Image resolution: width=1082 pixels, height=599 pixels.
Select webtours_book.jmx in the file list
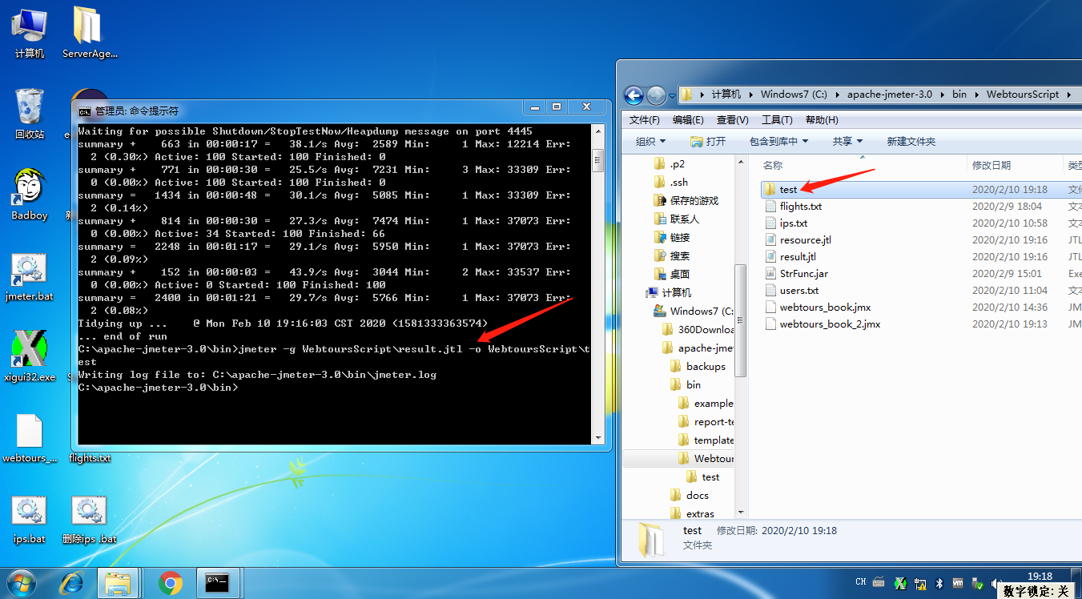click(825, 308)
